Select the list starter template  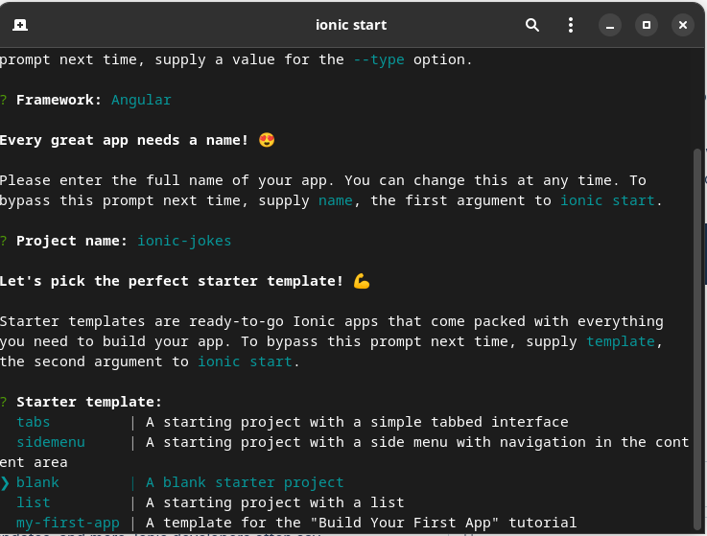click(34, 502)
